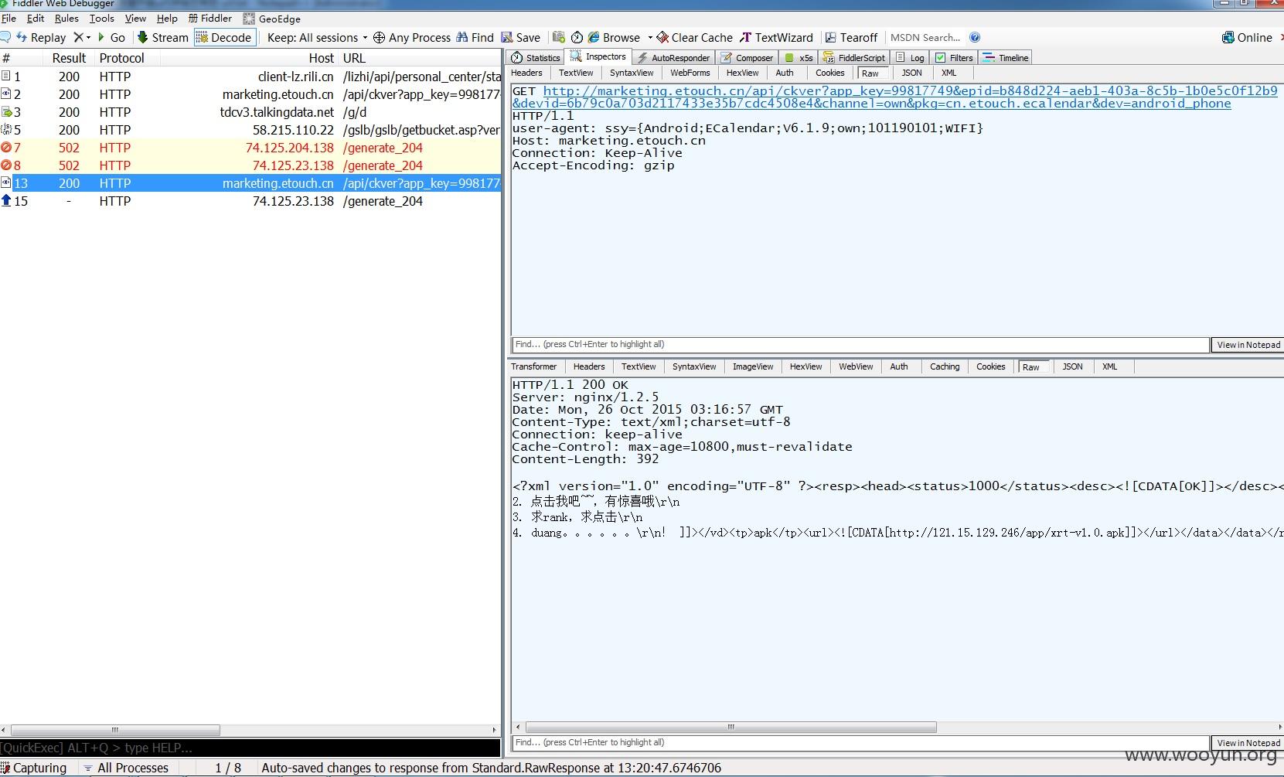Screen dimensions: 1284x777
Task: Select response Transformer tab
Action: (533, 366)
